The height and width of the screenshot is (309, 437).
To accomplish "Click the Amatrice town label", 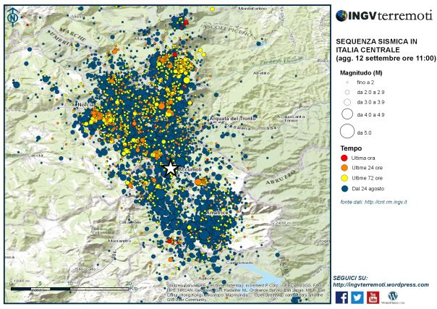I will click(x=217, y=213).
